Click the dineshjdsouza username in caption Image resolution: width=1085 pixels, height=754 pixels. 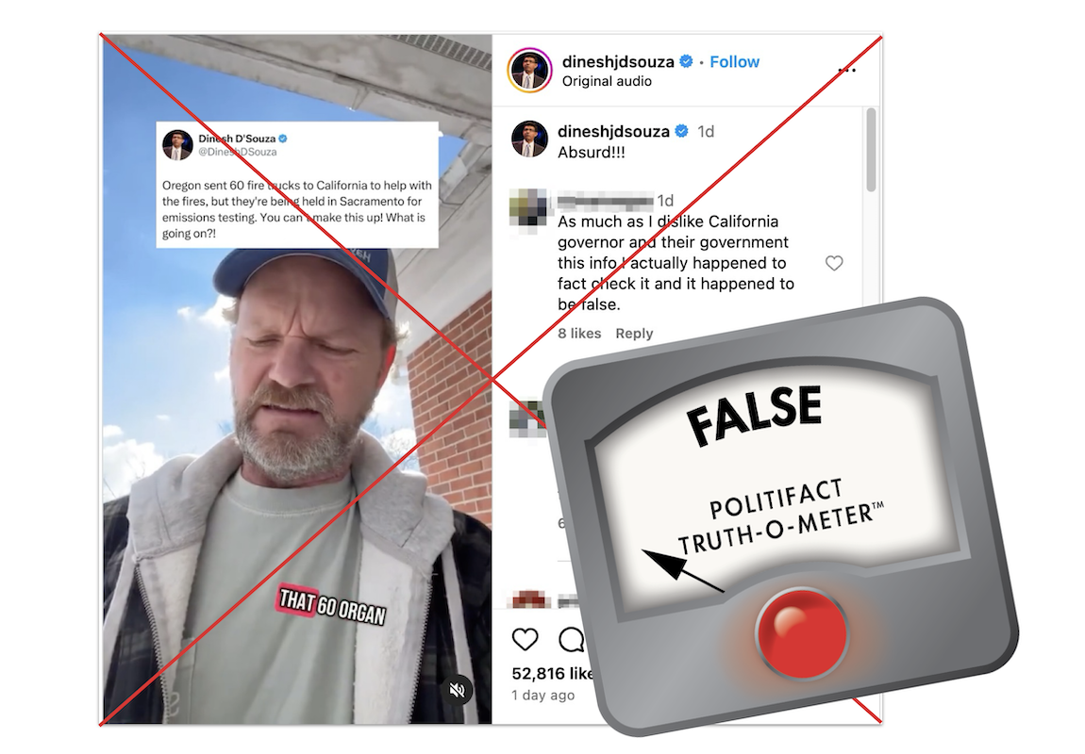(614, 131)
